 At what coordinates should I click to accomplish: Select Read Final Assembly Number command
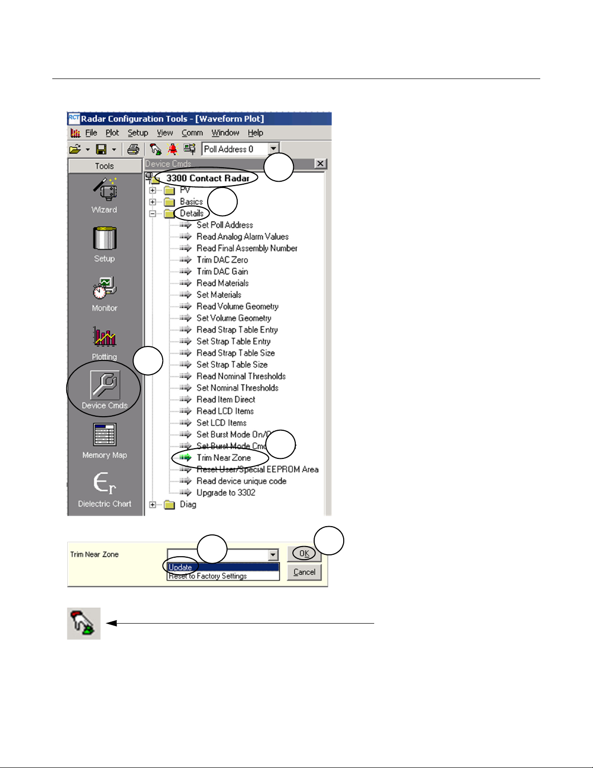(x=247, y=248)
